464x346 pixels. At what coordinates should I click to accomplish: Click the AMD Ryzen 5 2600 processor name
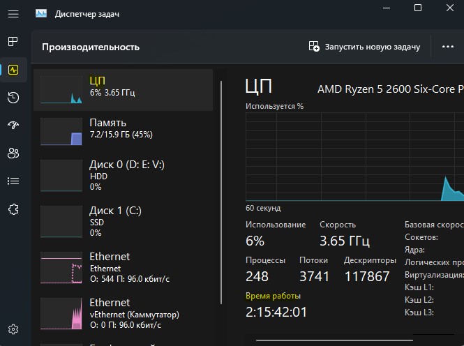391,89
